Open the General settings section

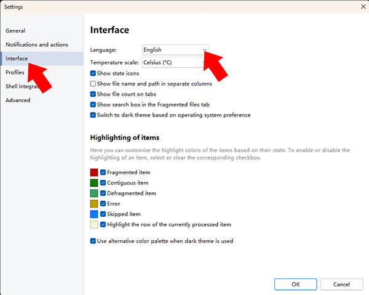pos(15,31)
